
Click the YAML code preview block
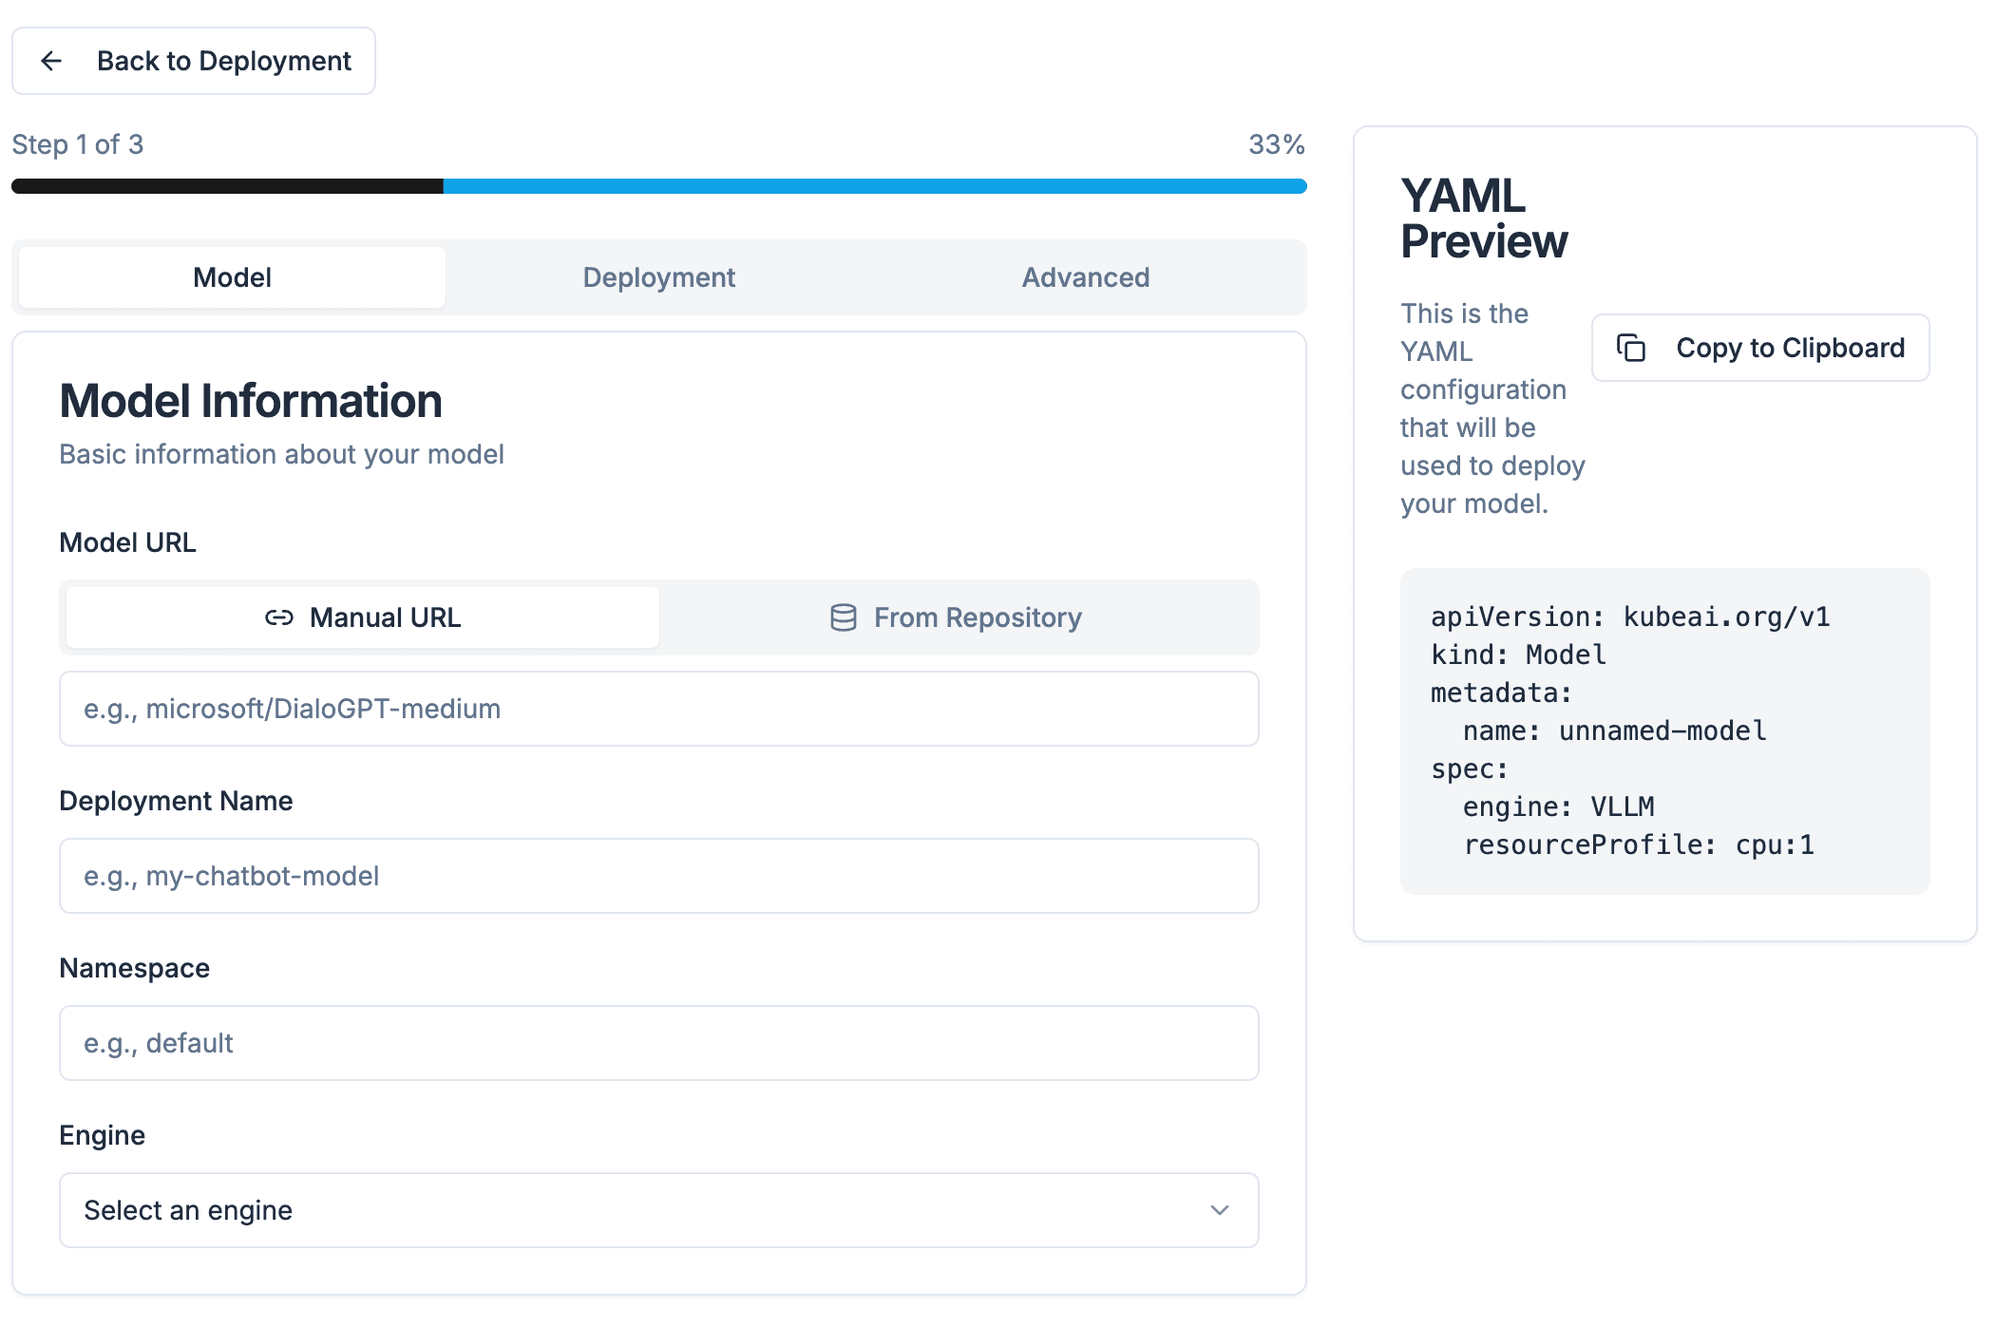pyautogui.click(x=1664, y=730)
